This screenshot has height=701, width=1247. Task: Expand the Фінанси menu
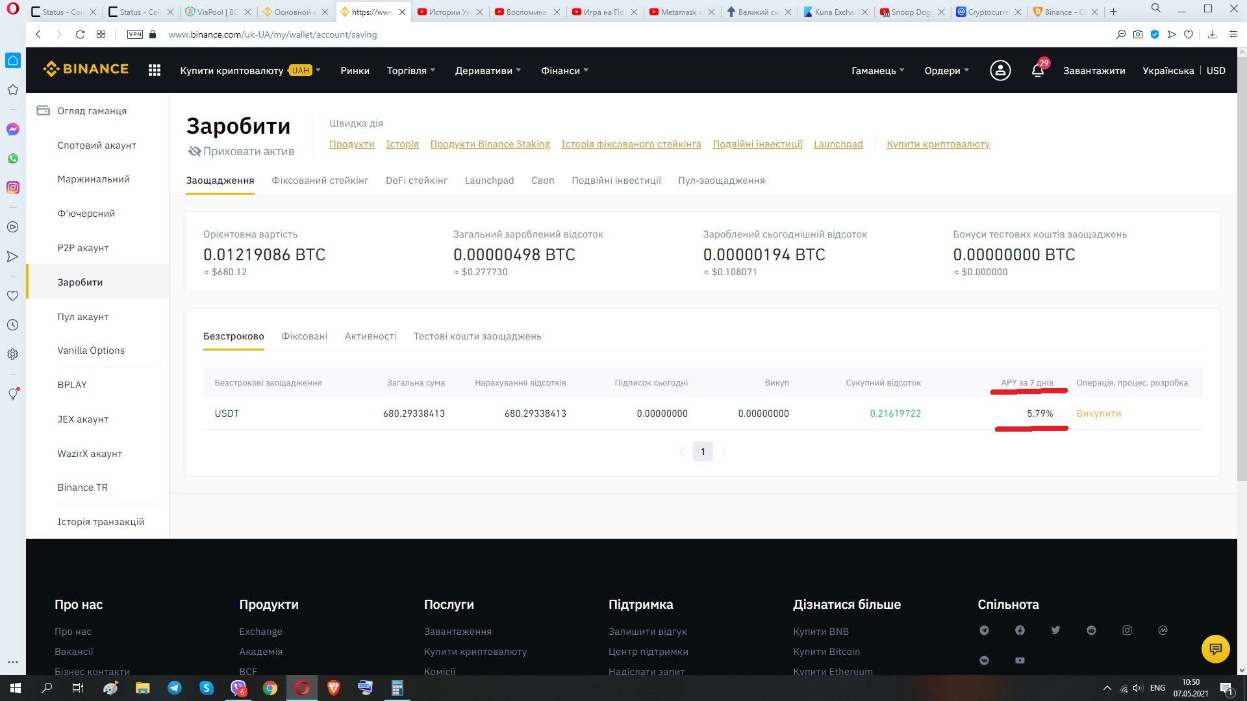click(564, 70)
